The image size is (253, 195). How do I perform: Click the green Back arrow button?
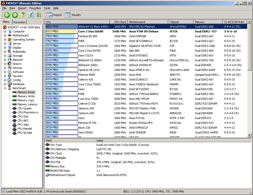pos(7,15)
